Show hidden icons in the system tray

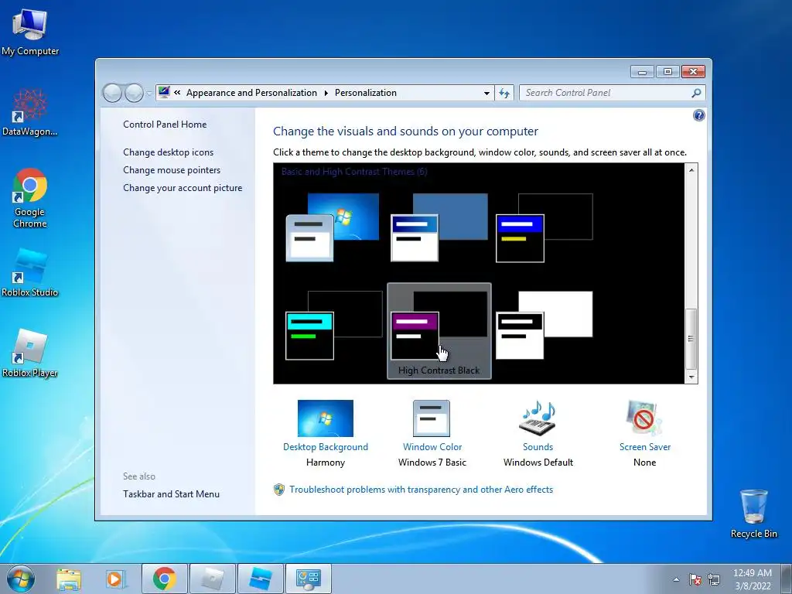[x=676, y=579]
